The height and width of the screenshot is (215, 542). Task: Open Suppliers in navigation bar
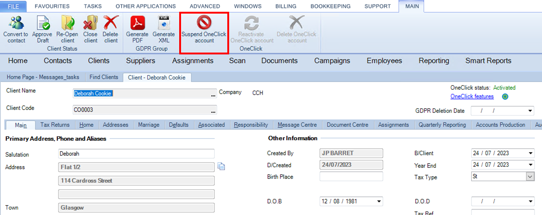click(141, 61)
